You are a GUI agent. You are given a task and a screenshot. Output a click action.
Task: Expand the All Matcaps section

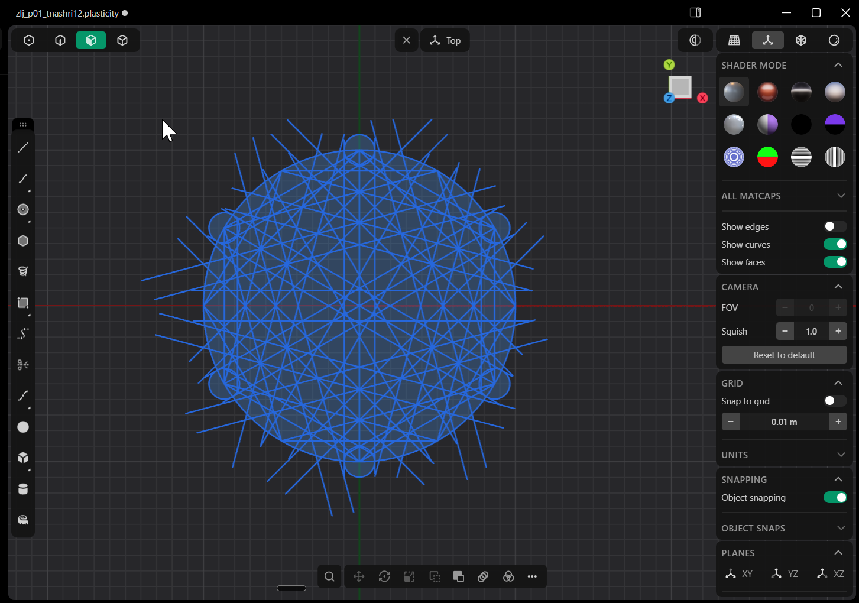click(841, 196)
